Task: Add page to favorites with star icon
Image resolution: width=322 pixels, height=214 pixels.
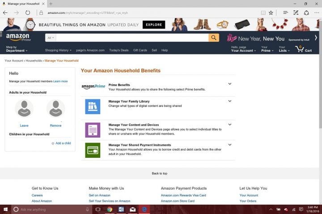Action: 271,12
